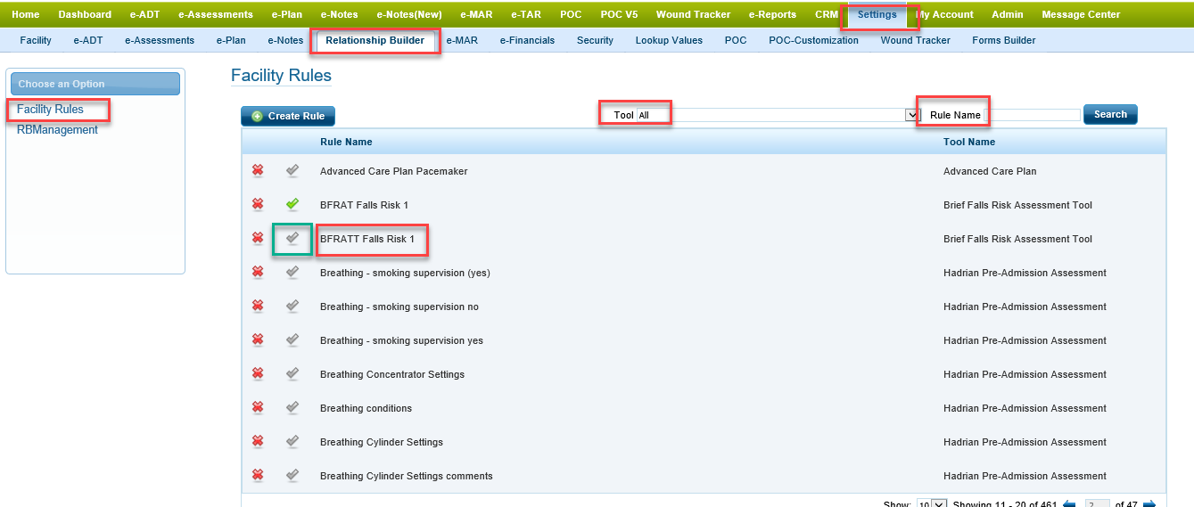
Task: Toggle checkmark for Breathing Cylinder Settings
Action: (292, 442)
